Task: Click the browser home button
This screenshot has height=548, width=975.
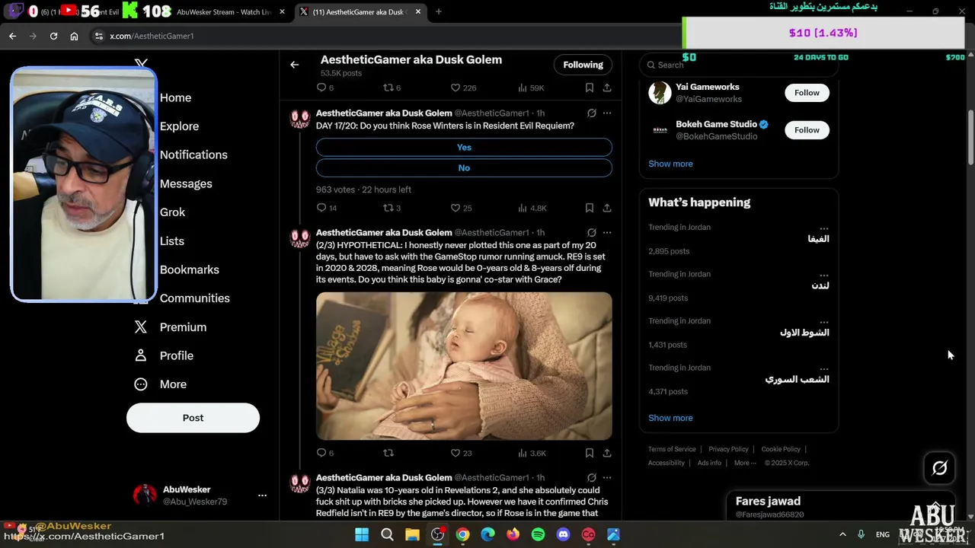Action: (74, 36)
